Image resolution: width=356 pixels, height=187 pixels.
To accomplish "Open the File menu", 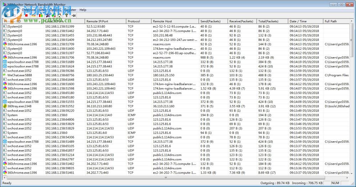I will pos(6,10).
